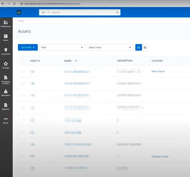Expand the Filter dropdown
190x177 pixels.
[63, 47]
